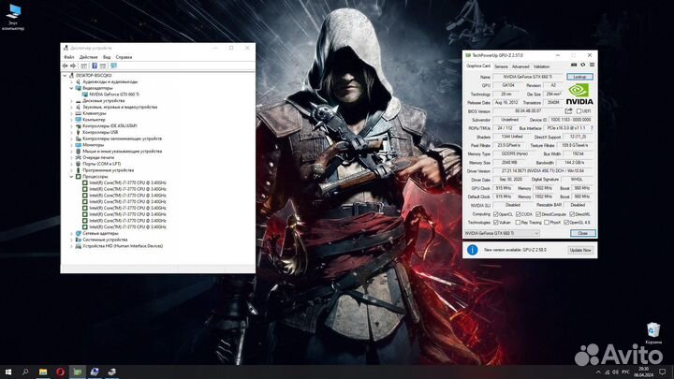Screen dimensions: 674x379
Task: Expand the Сетевые адаптеры node
Action: pyautogui.click(x=72, y=233)
